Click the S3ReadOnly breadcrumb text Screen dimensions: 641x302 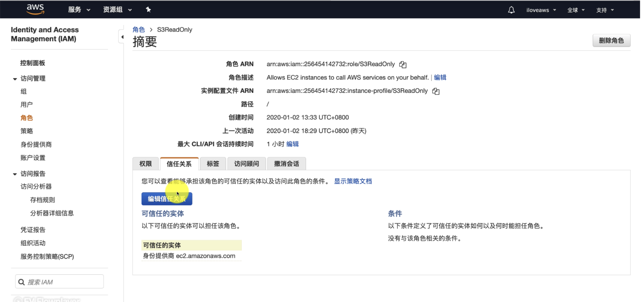click(x=174, y=30)
